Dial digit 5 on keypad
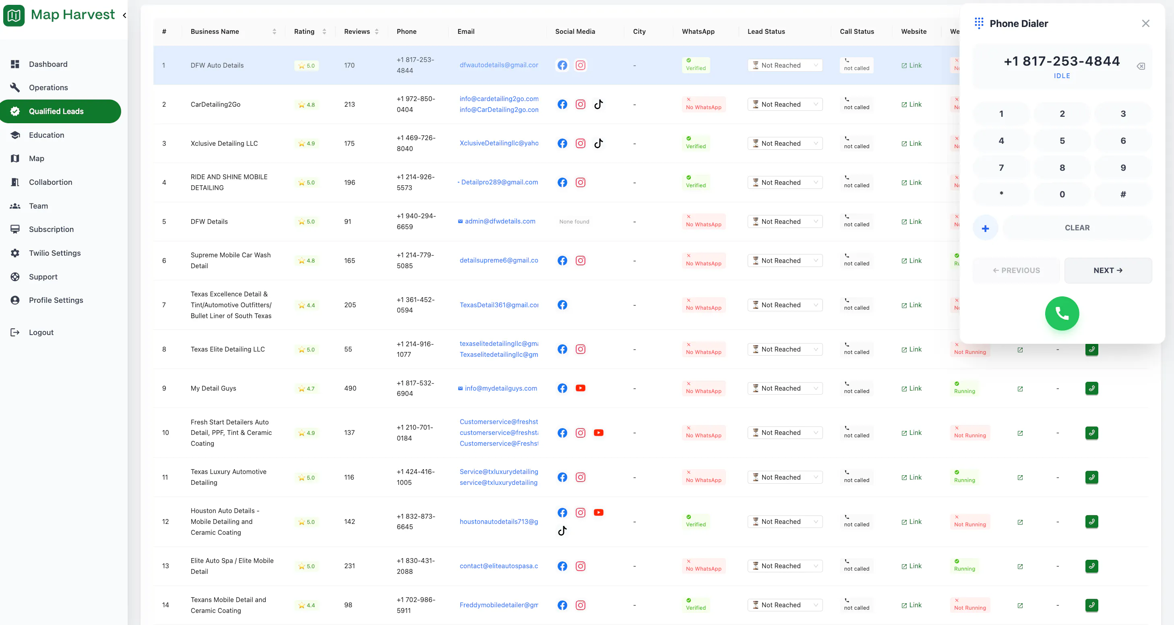This screenshot has height=625, width=1174. coord(1062,141)
